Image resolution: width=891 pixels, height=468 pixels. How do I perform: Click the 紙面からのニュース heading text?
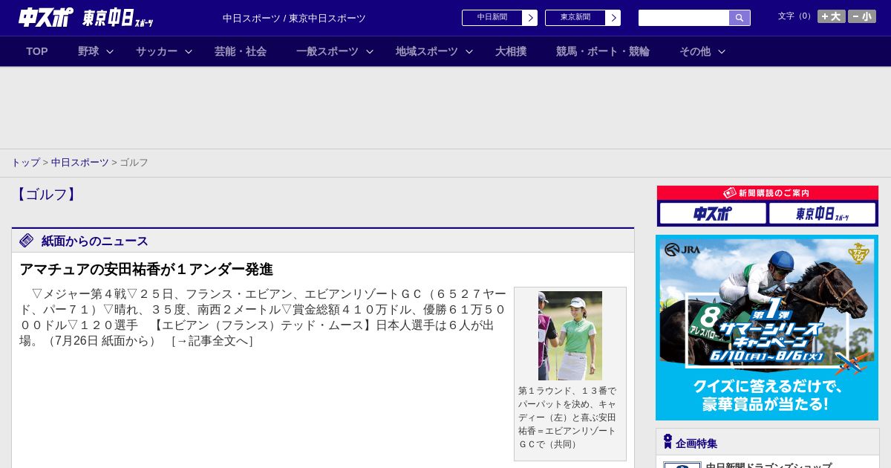(x=95, y=241)
